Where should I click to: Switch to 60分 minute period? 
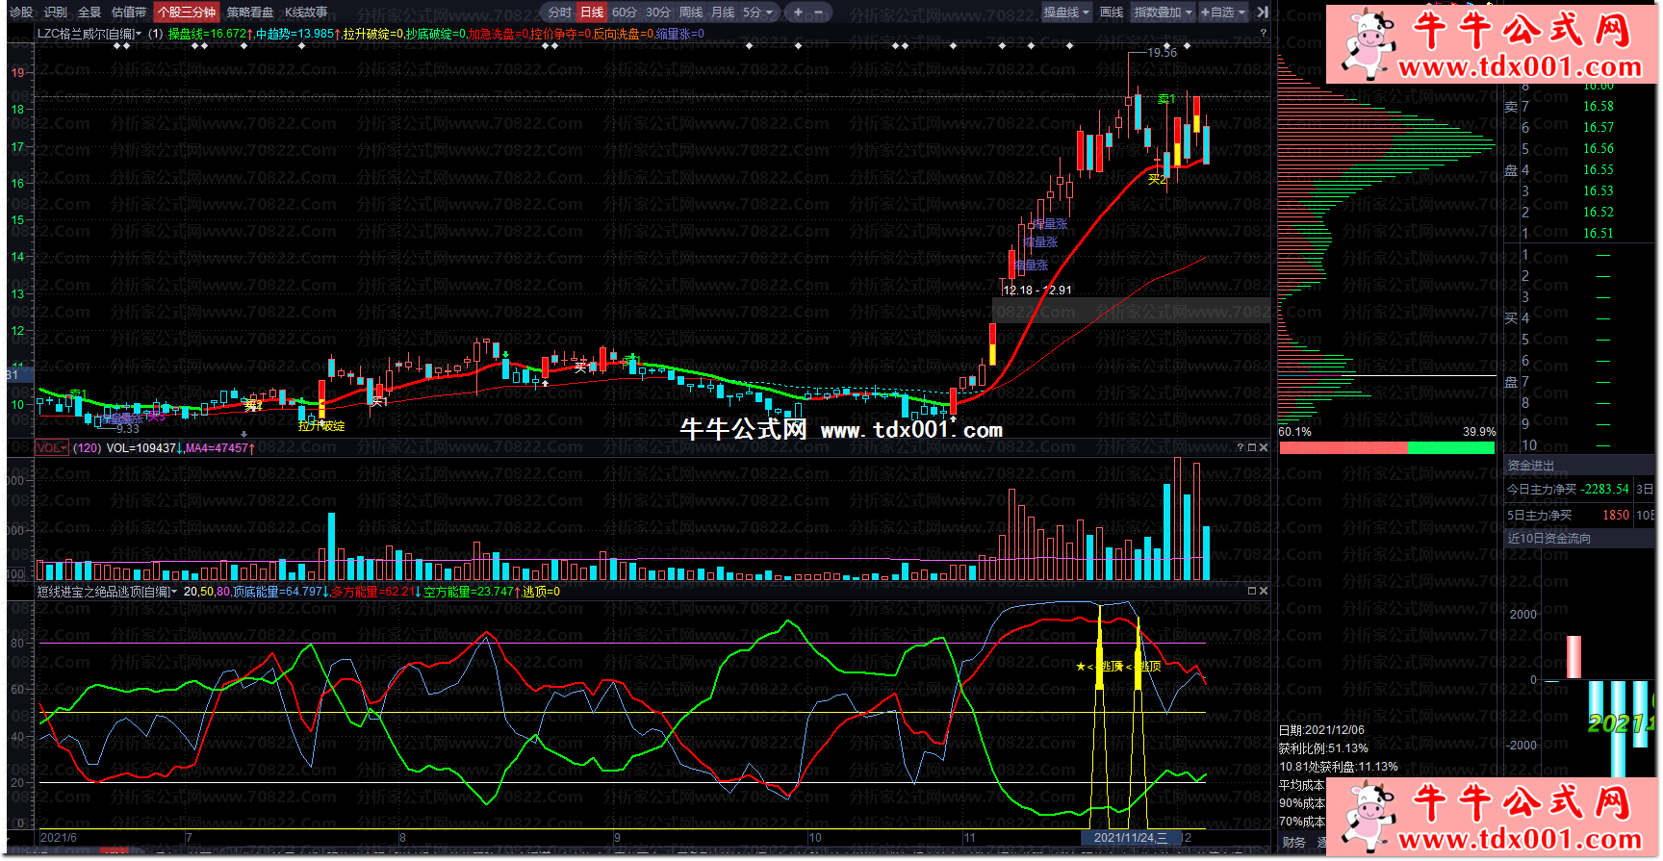tap(625, 13)
